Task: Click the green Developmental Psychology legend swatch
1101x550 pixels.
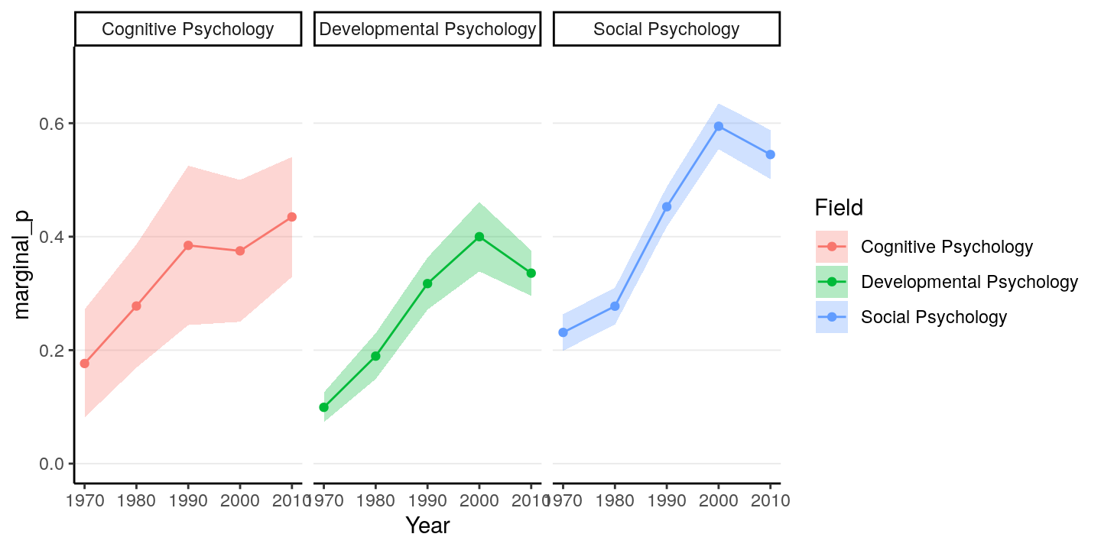Action: tap(832, 282)
